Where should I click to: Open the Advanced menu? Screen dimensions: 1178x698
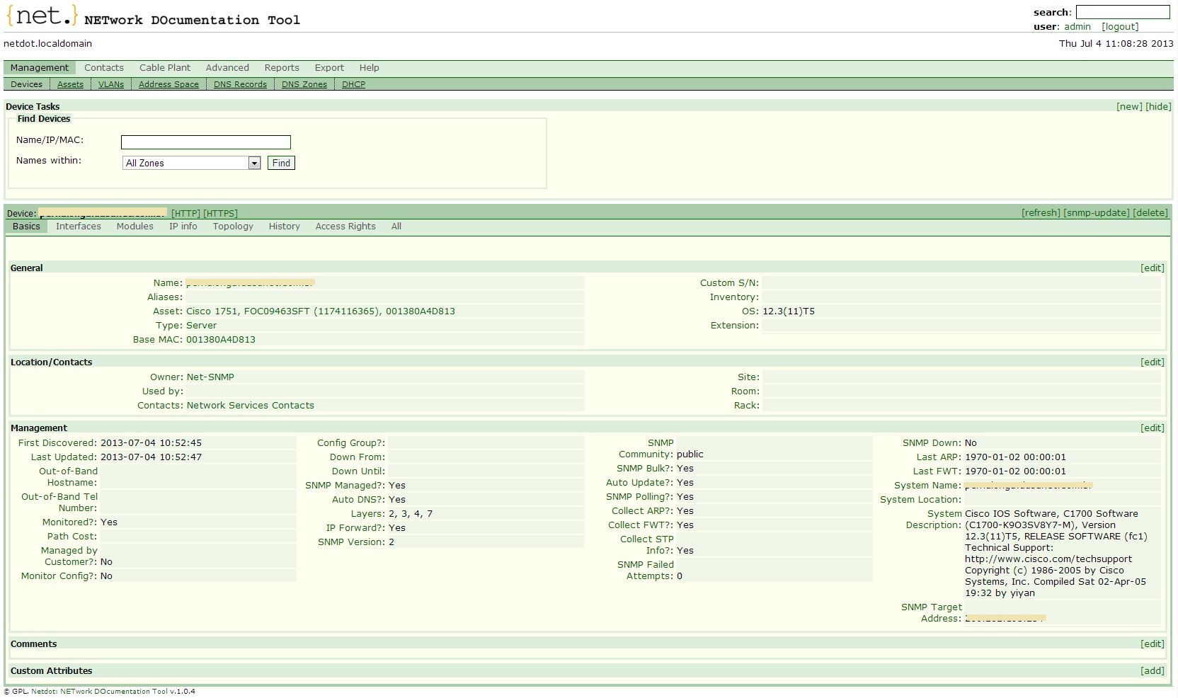tap(227, 67)
